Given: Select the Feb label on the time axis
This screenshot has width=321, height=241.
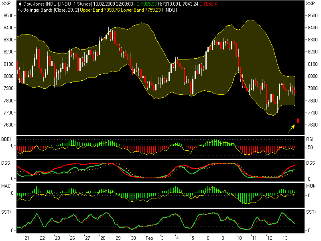Looking at the screenshot, I should click(x=149, y=237).
